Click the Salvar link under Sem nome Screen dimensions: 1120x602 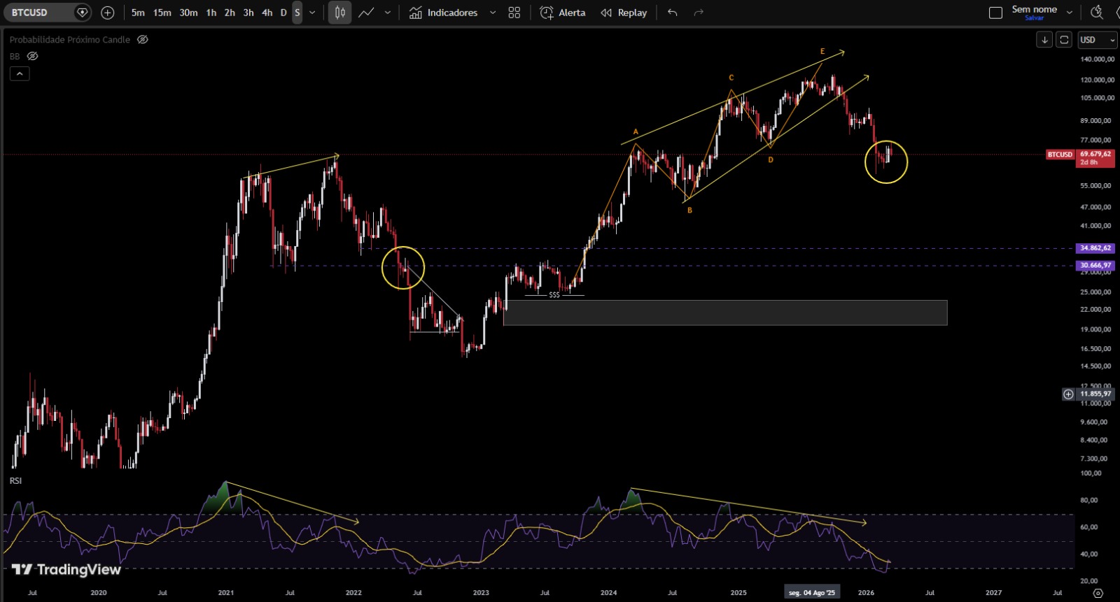pos(1034,18)
